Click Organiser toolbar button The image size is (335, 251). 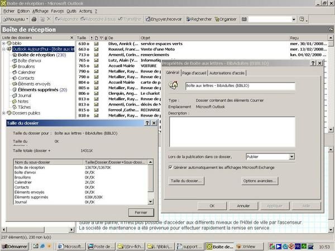(x=226, y=19)
